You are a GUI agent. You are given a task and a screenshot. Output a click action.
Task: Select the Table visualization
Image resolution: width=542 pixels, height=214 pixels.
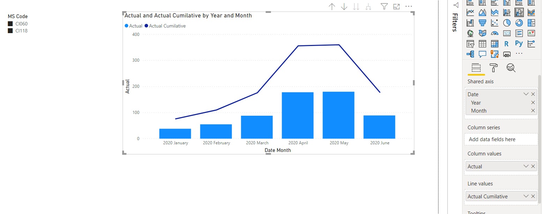(x=482, y=44)
